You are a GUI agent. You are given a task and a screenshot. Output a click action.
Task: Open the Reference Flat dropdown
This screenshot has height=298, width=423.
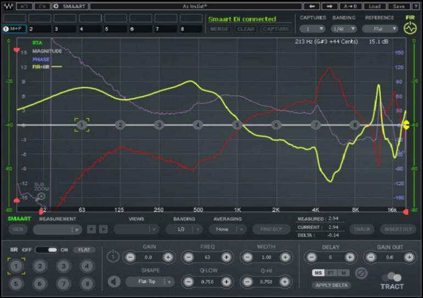380,29
